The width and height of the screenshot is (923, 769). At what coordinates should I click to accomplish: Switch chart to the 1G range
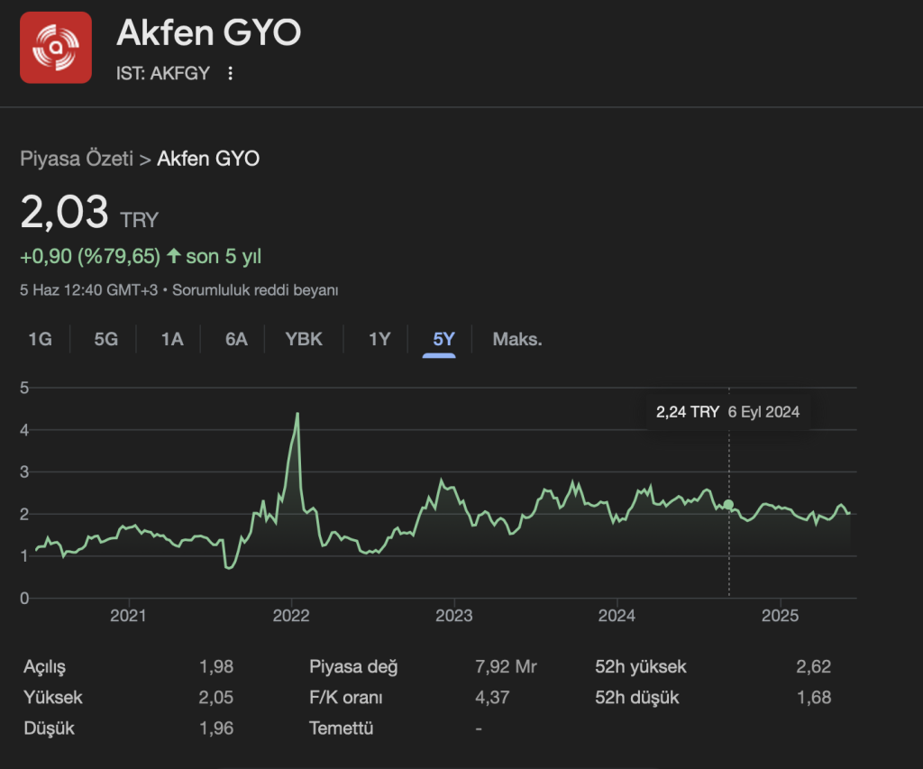(x=40, y=340)
